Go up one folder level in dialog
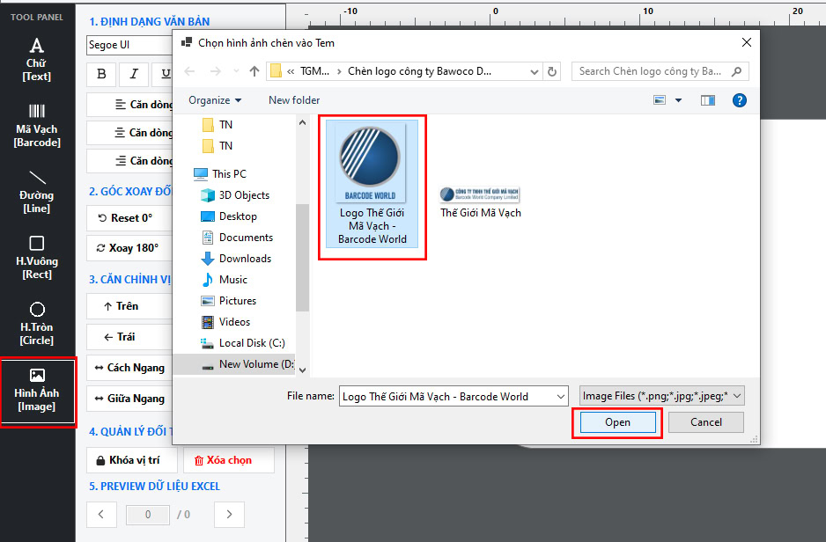This screenshot has width=826, height=542. tap(254, 71)
